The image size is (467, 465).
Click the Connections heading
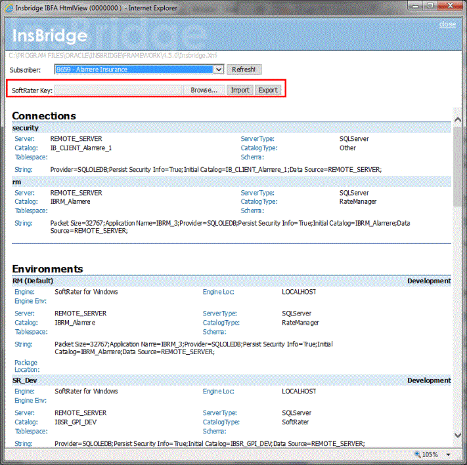coord(44,115)
